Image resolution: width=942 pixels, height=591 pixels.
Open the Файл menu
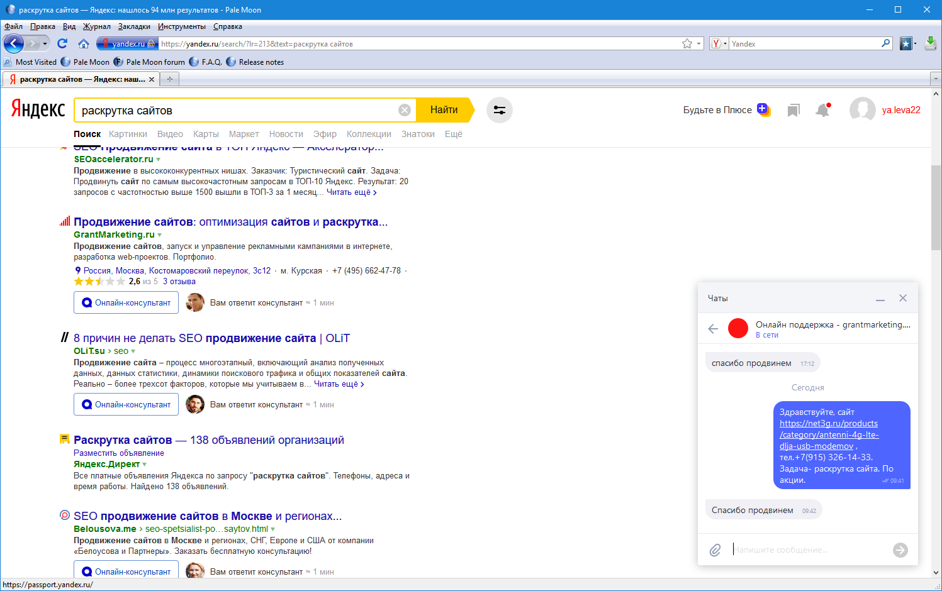pos(13,26)
